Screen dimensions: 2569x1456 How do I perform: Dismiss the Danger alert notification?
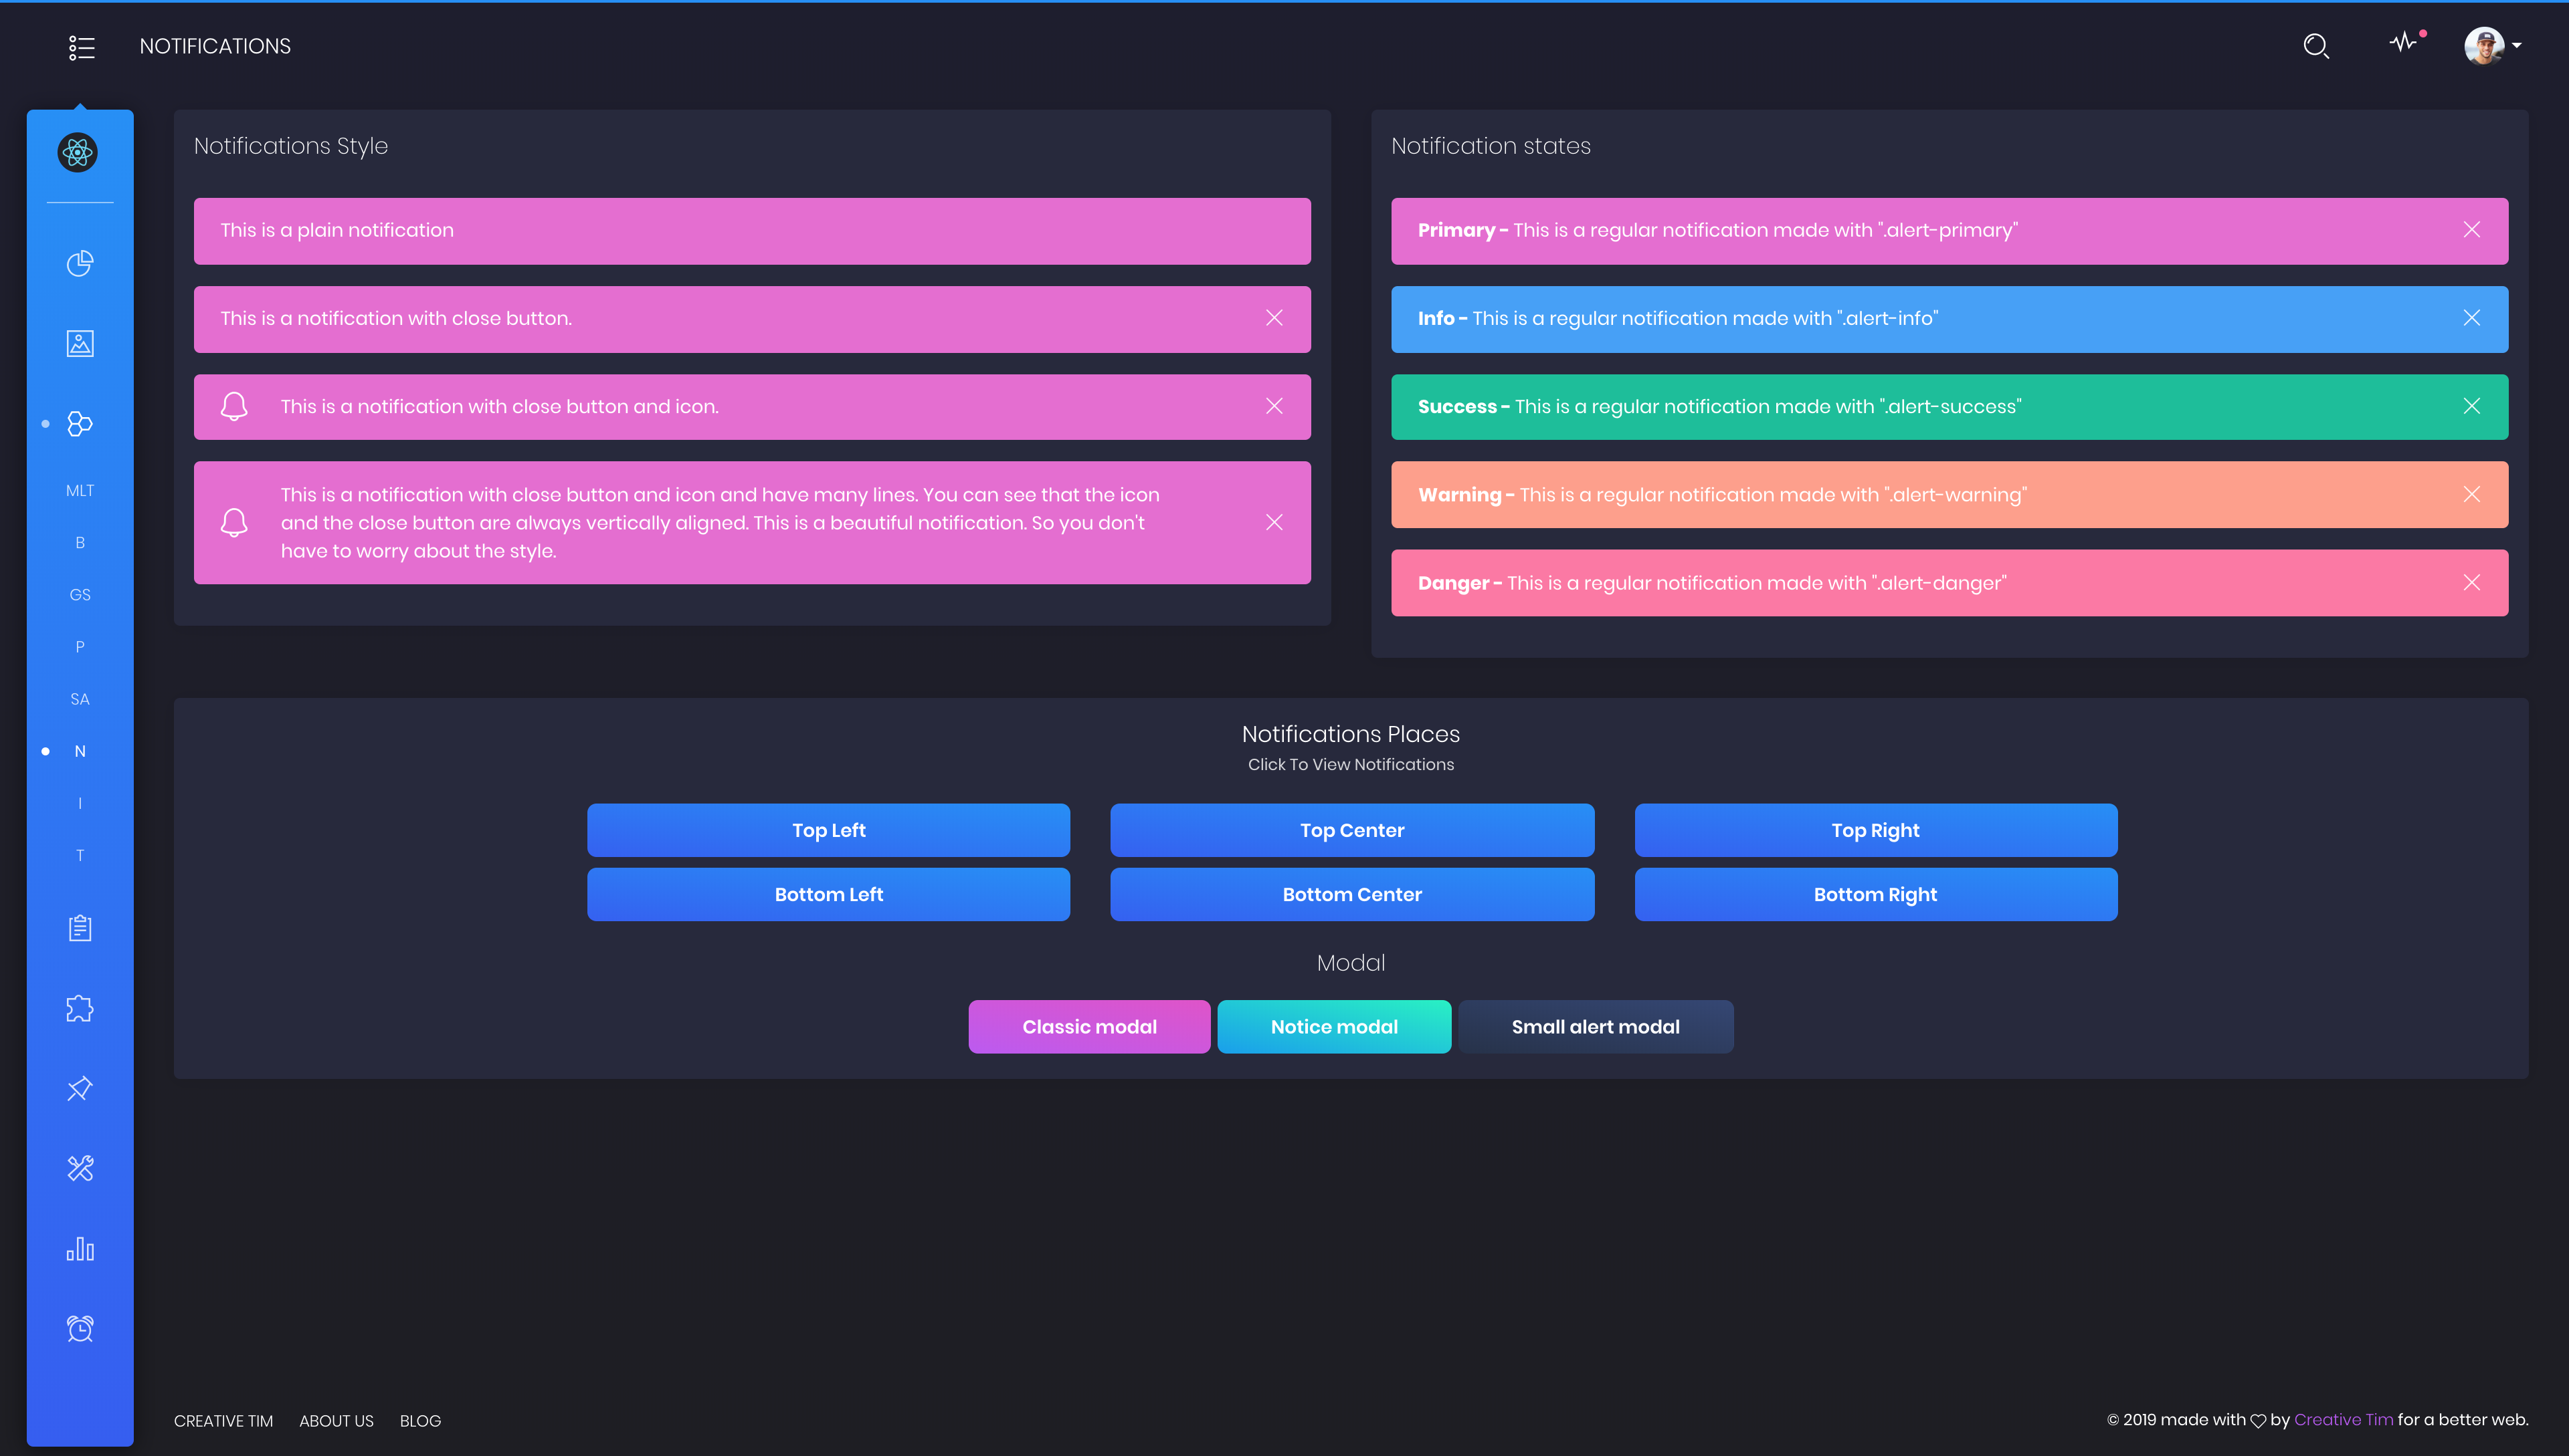[2471, 583]
